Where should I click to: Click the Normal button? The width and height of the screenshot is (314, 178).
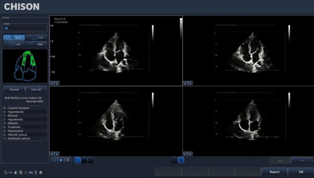pos(14,89)
